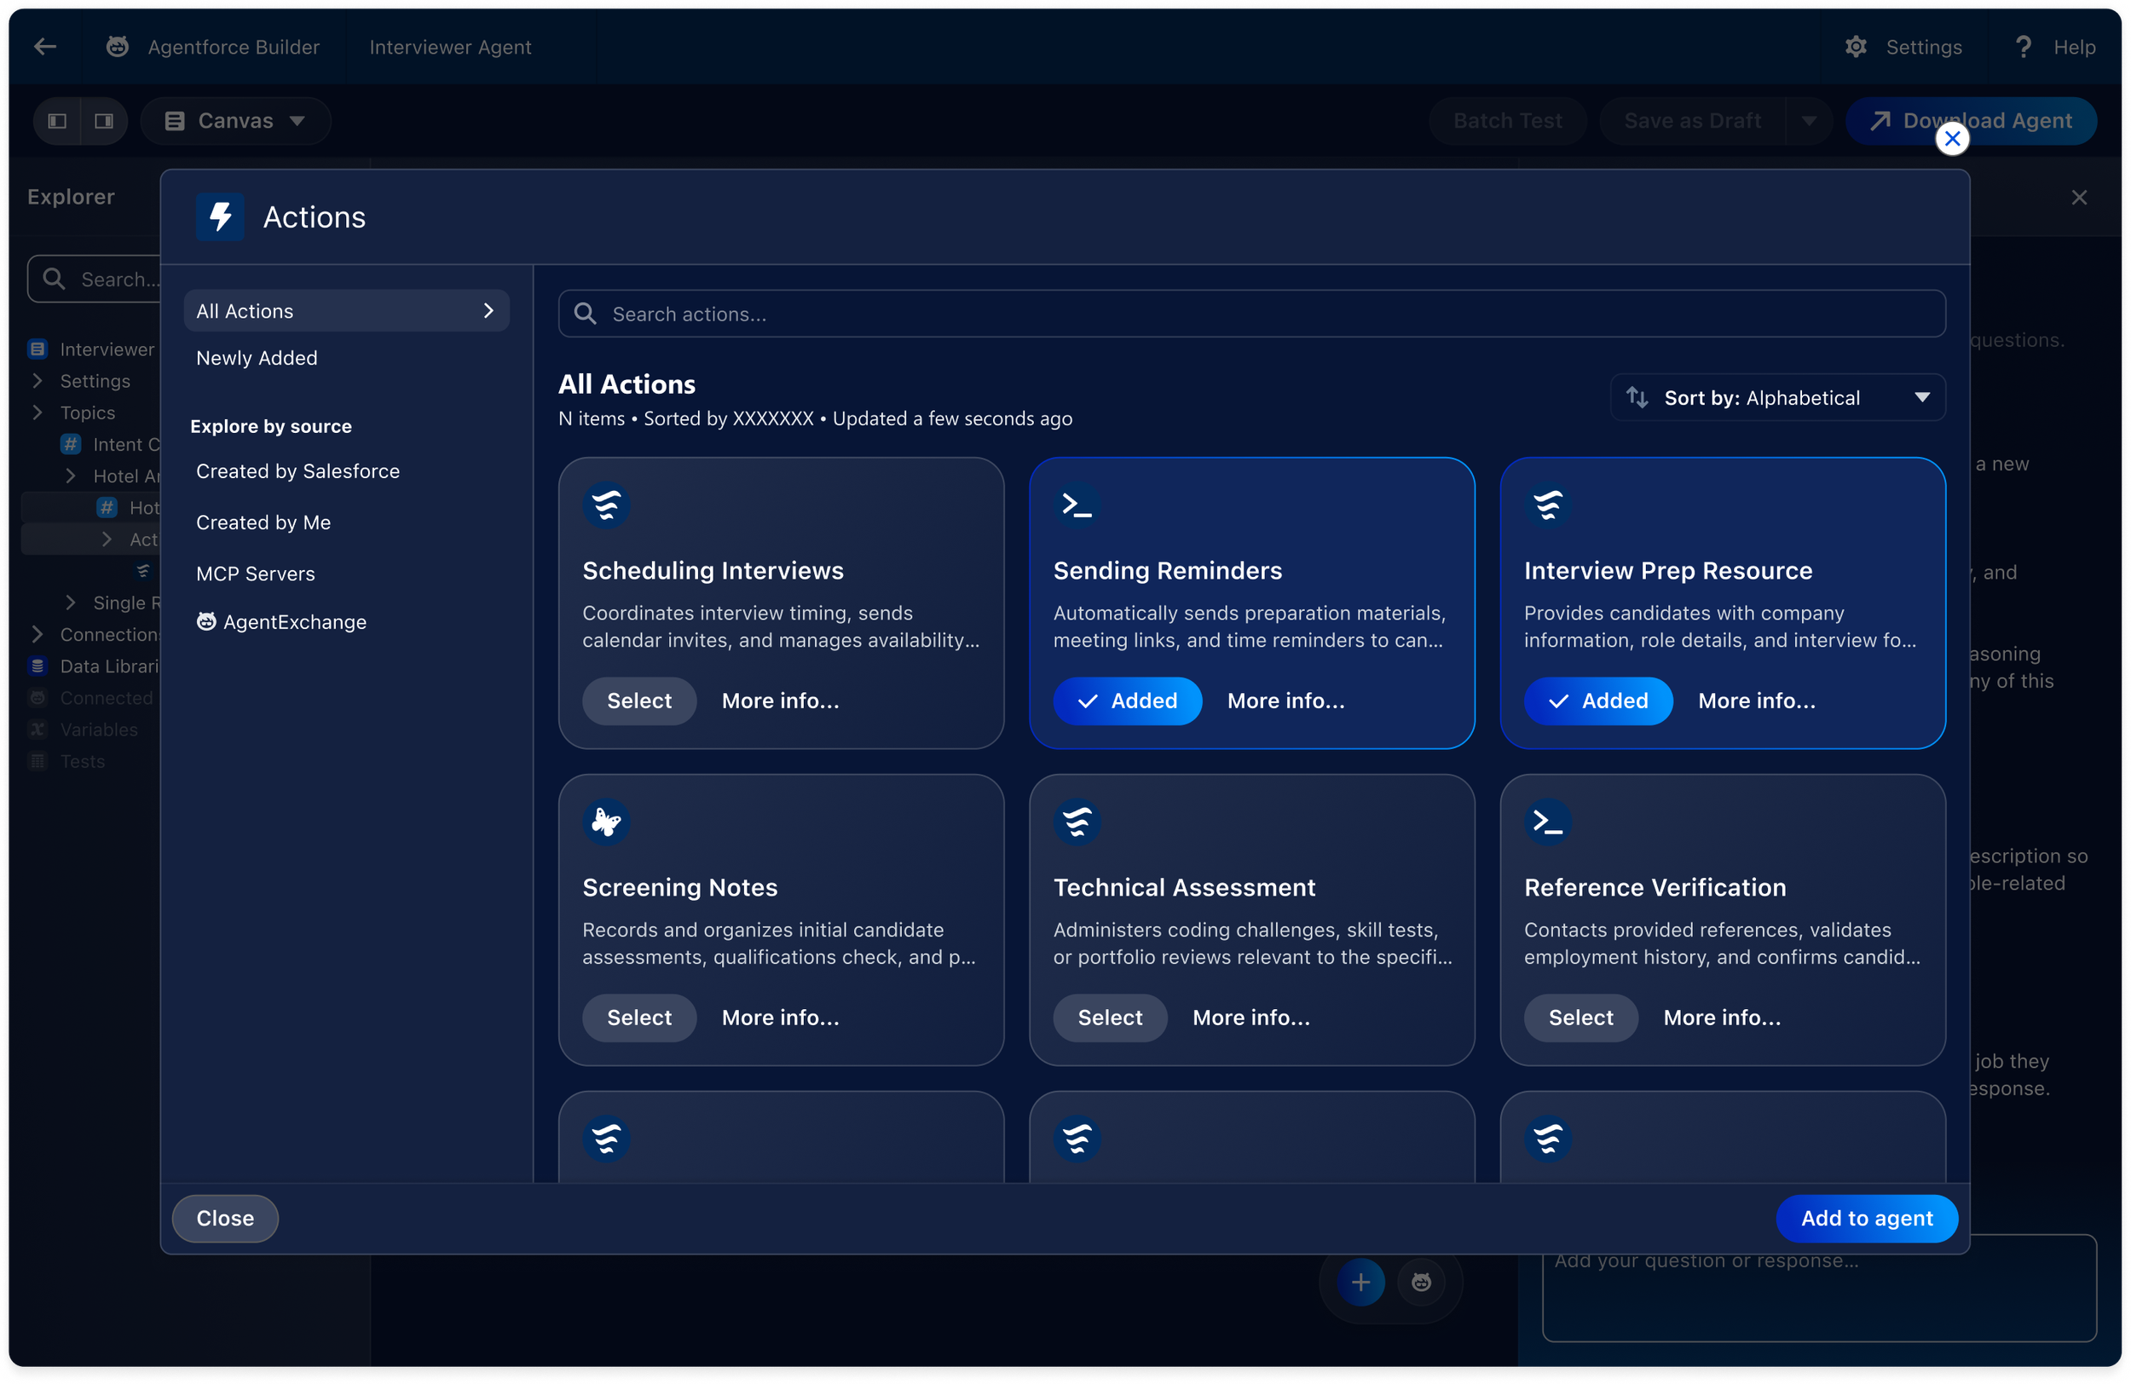This screenshot has width=2131, height=1384.
Task: Click the Explorer search field
Action: click(95, 279)
